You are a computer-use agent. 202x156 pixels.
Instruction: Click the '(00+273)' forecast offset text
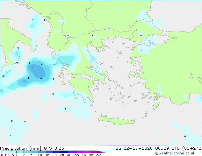tap(192, 148)
